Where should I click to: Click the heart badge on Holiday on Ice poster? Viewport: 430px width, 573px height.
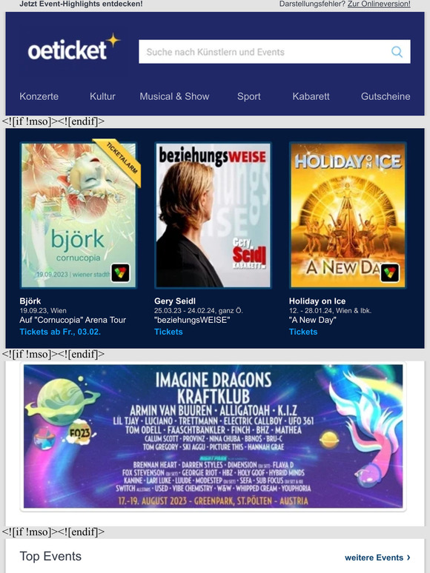[x=390, y=272]
